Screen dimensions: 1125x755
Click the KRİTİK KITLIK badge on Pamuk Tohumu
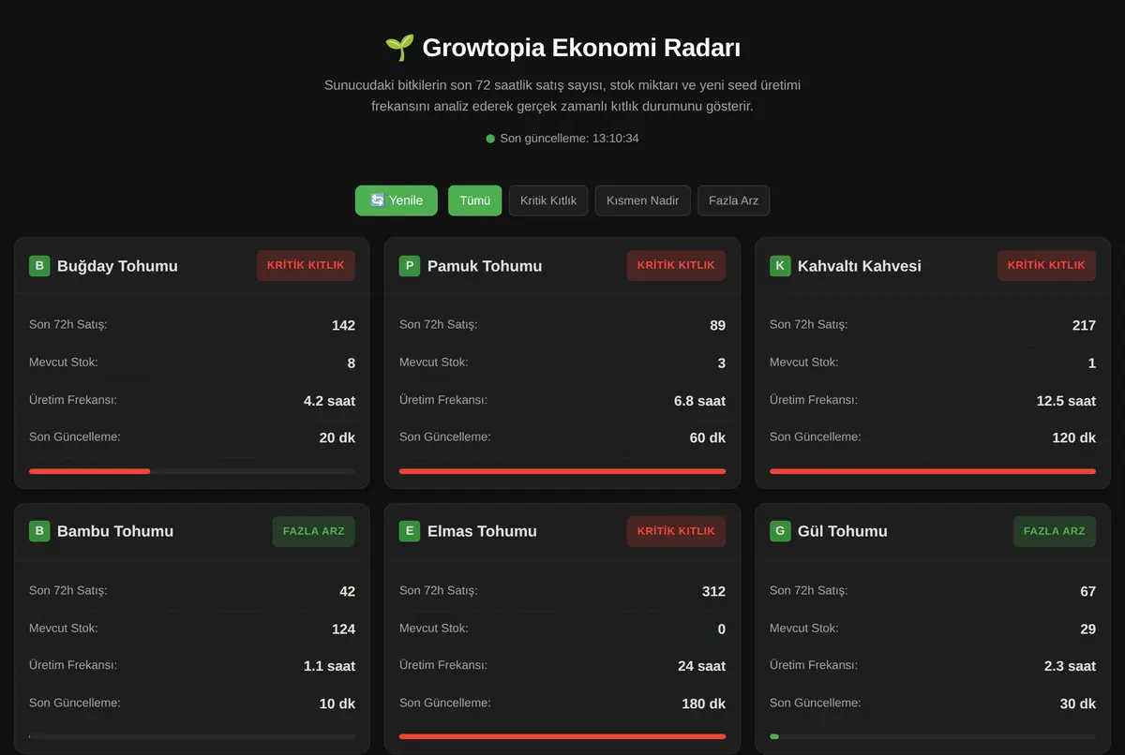[x=676, y=265]
